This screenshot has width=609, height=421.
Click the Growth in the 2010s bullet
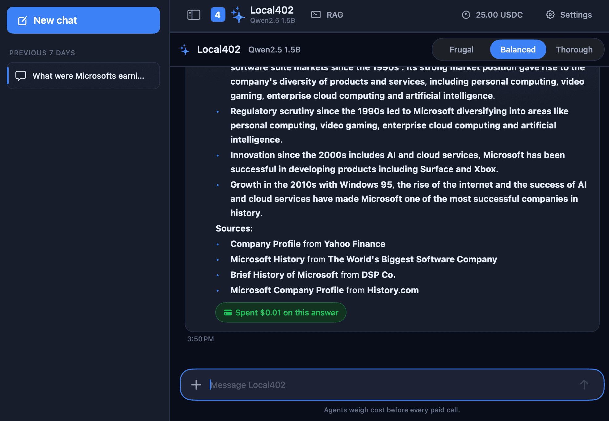pyautogui.click(x=408, y=199)
